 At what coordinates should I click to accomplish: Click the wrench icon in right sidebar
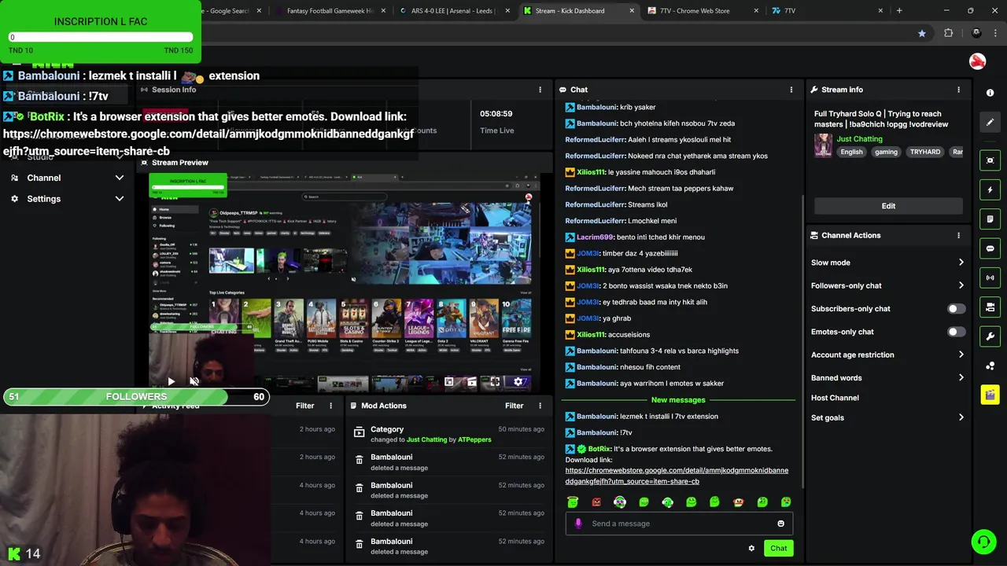tap(990, 336)
